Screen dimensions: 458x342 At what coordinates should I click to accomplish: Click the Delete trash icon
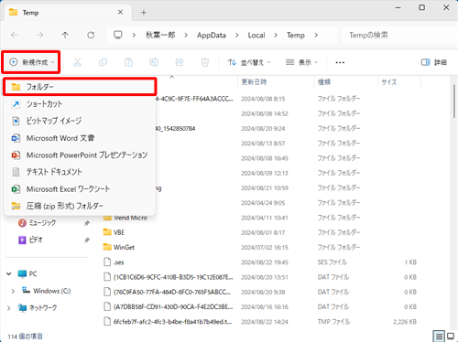tap(205, 62)
